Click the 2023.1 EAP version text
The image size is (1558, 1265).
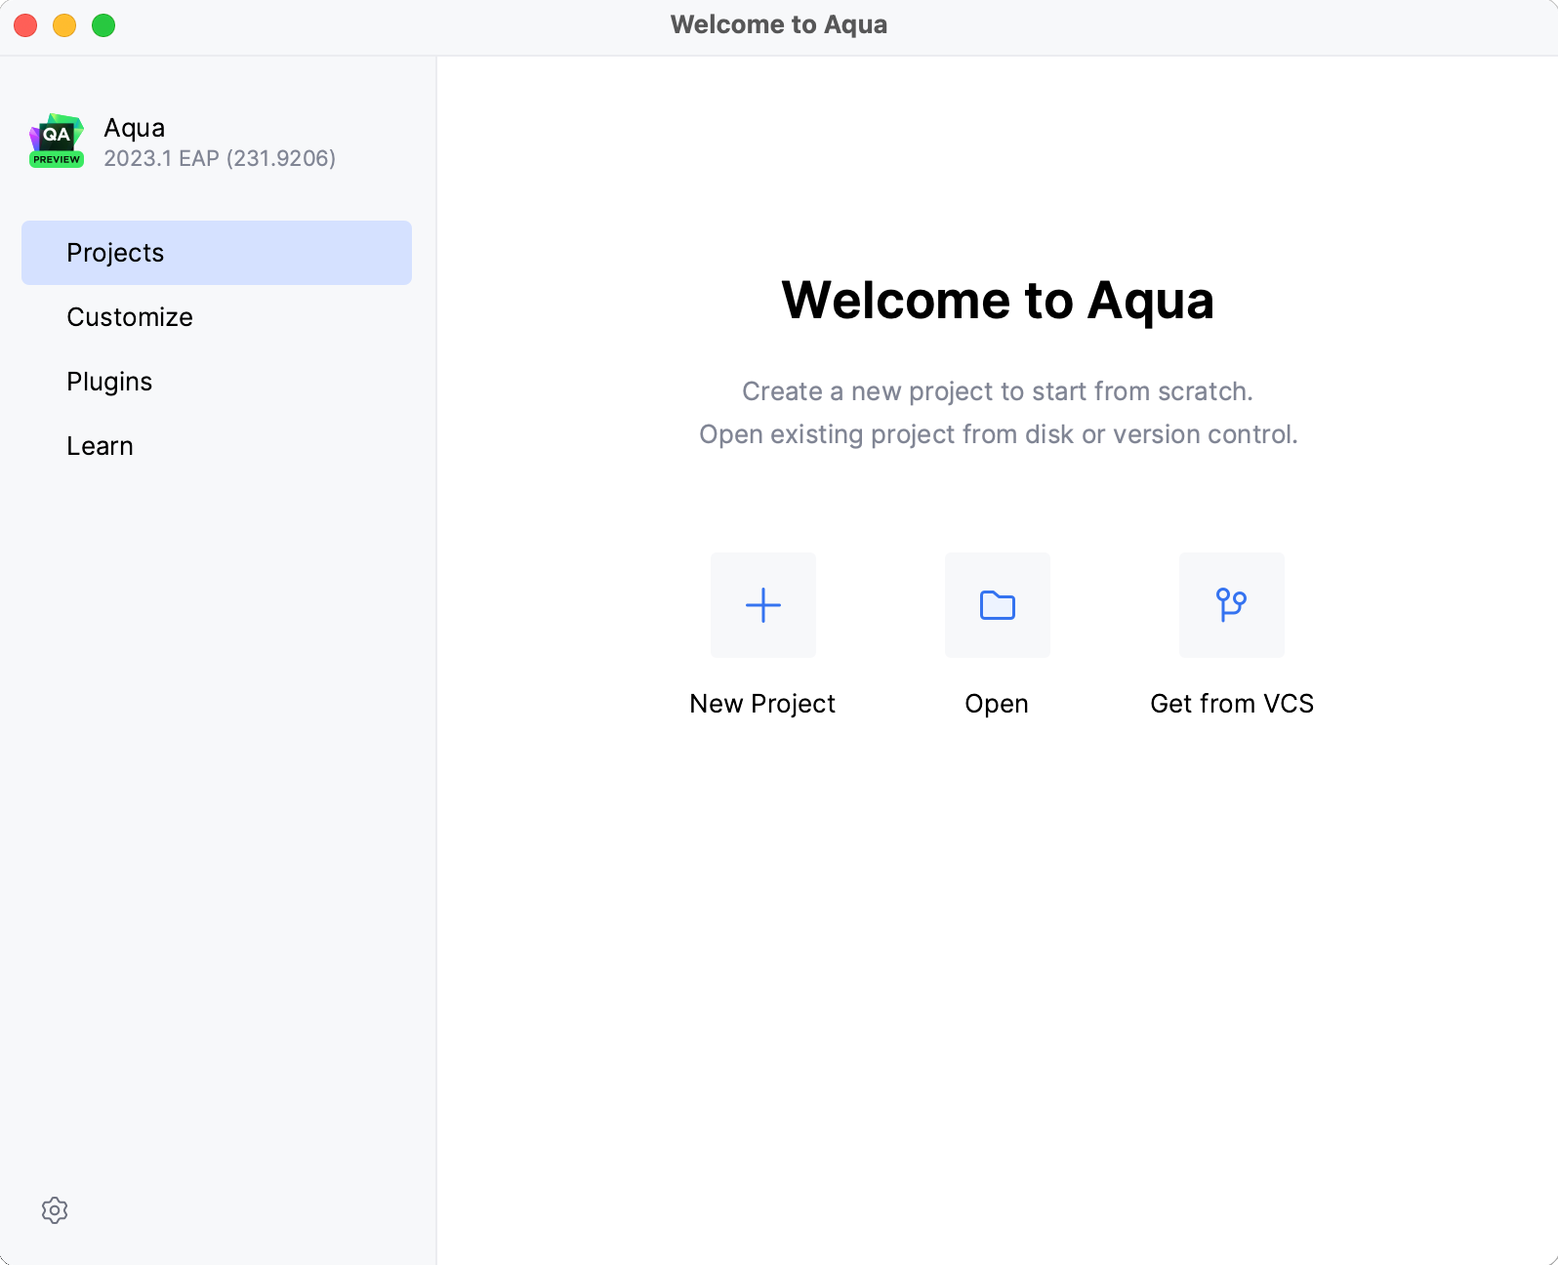220,158
